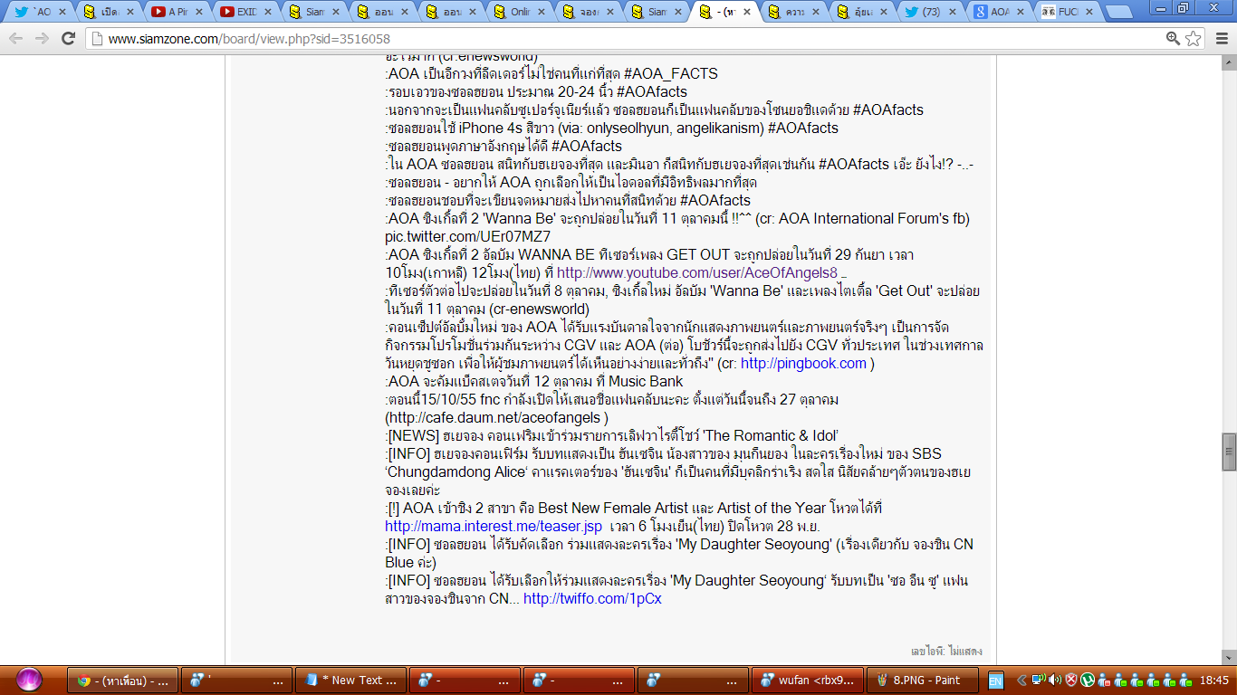Click the line mentioning iPhone 4s

611,128
